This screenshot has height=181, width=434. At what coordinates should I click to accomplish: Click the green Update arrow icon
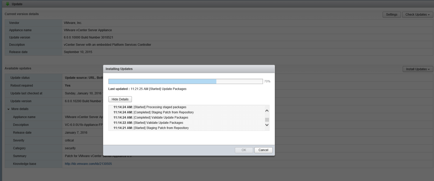(x=7, y=4)
